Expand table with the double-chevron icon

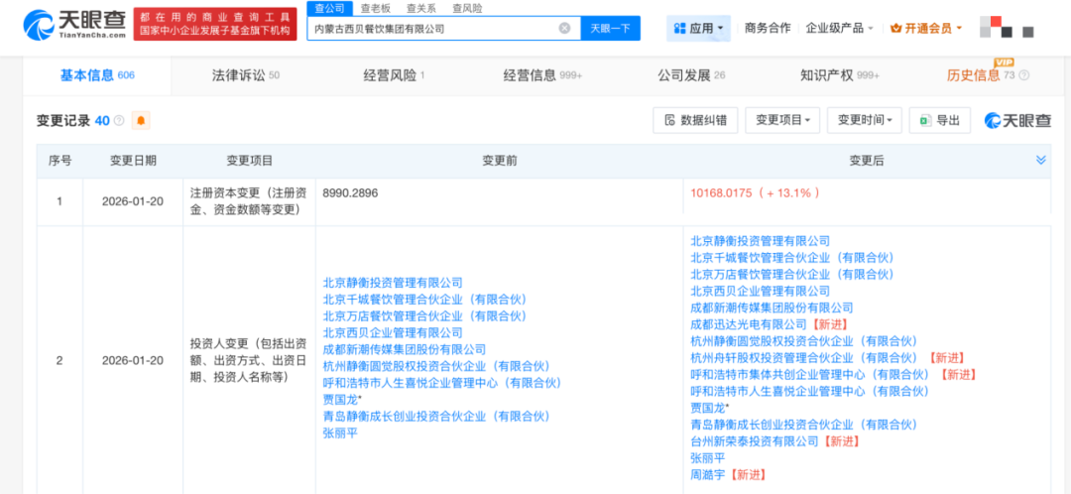pyautogui.click(x=1041, y=160)
